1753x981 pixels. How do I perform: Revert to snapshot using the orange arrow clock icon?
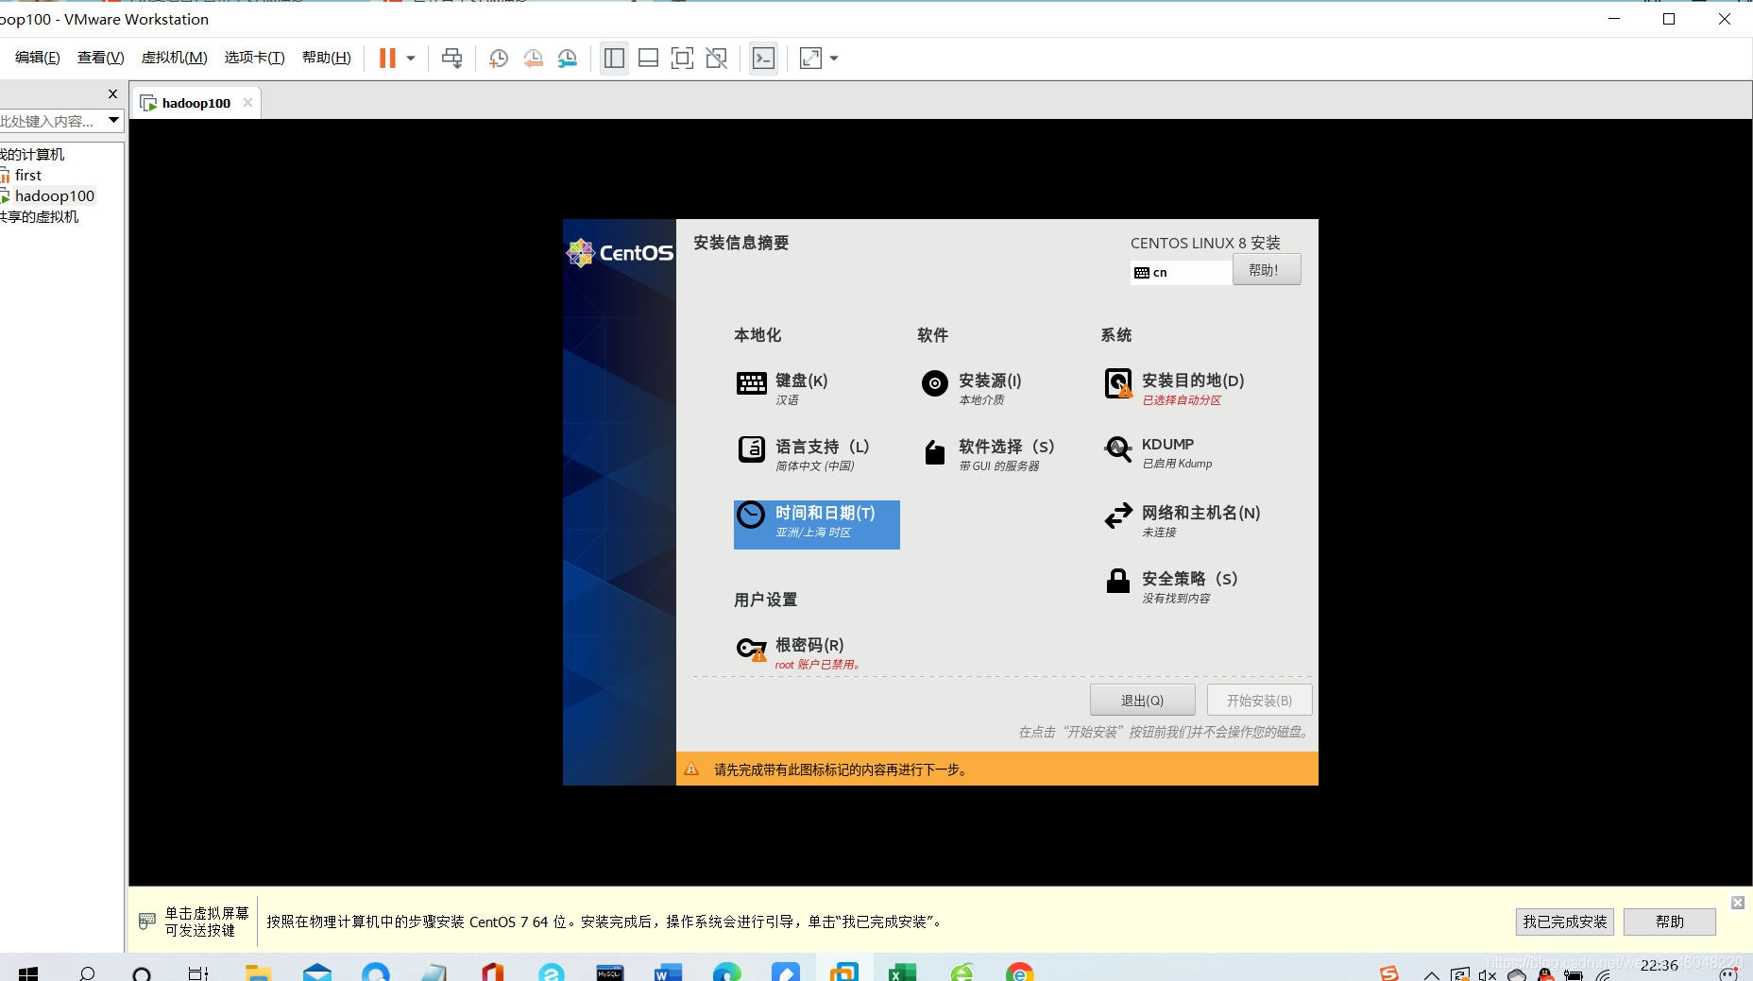click(x=533, y=59)
